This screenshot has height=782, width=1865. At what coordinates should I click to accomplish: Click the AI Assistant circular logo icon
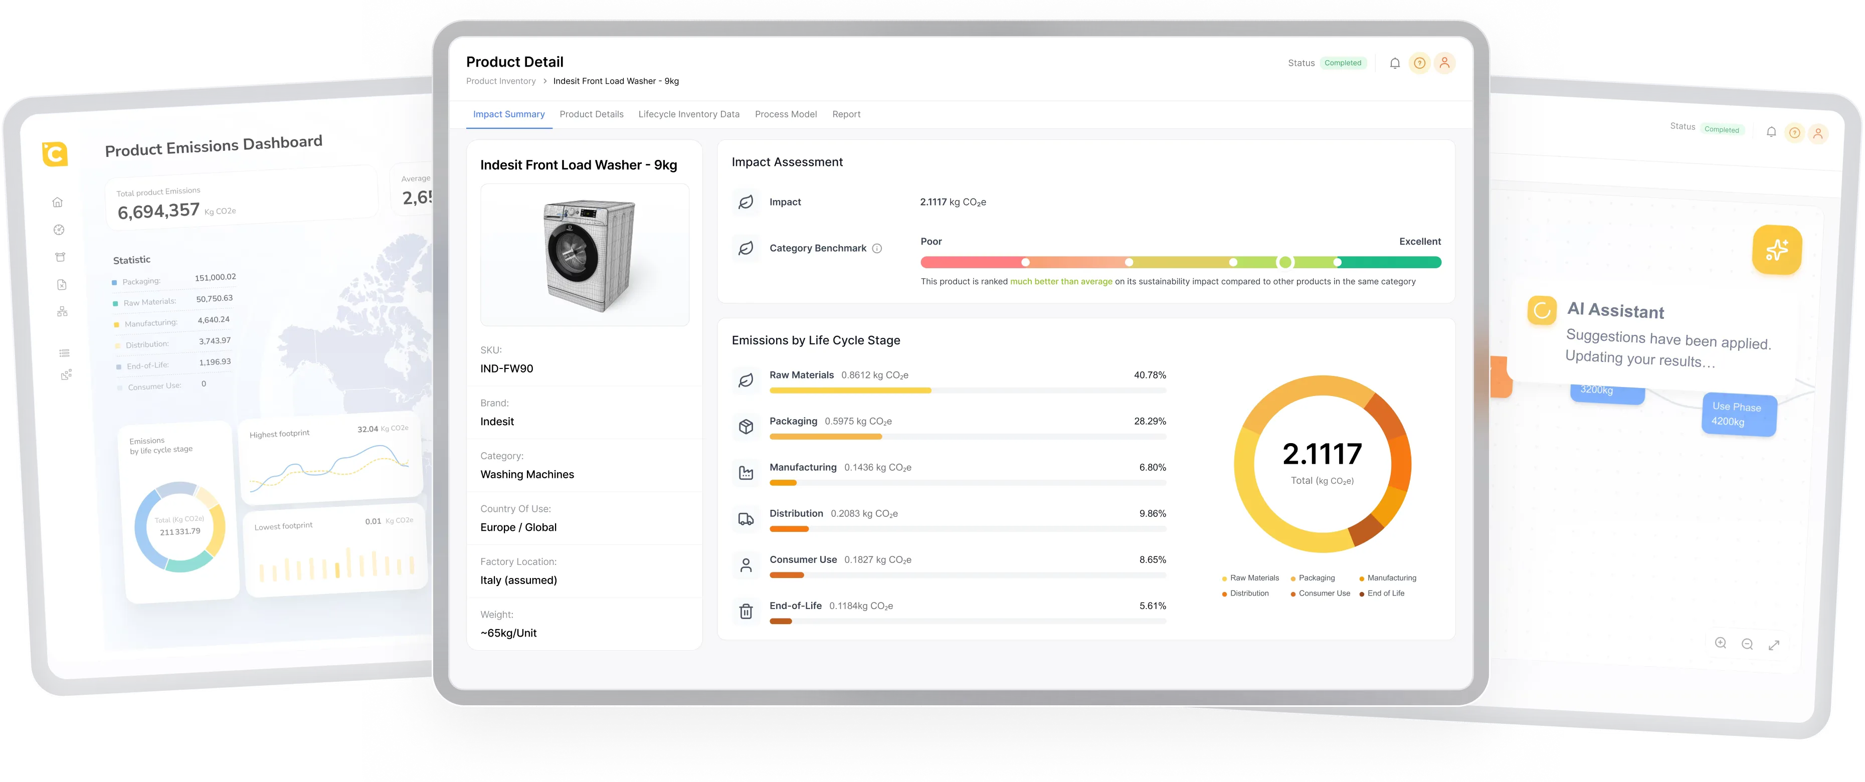[x=1541, y=311]
